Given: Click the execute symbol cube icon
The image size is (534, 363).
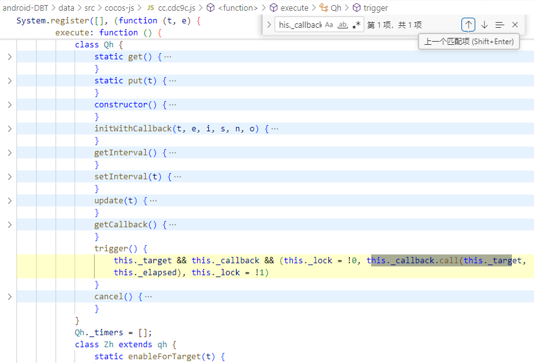Looking at the screenshot, I should coord(274,8).
